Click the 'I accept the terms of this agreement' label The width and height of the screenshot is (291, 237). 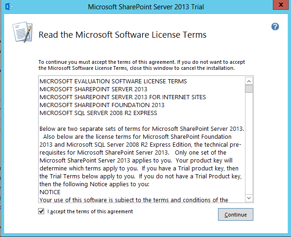point(90,211)
